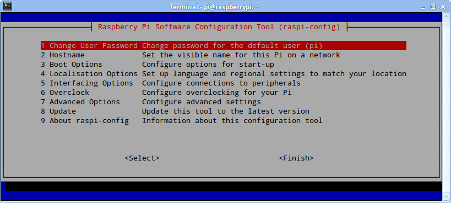Click description 'Configure overclocking for your Pi'
The height and width of the screenshot is (203, 451).
point(217,93)
